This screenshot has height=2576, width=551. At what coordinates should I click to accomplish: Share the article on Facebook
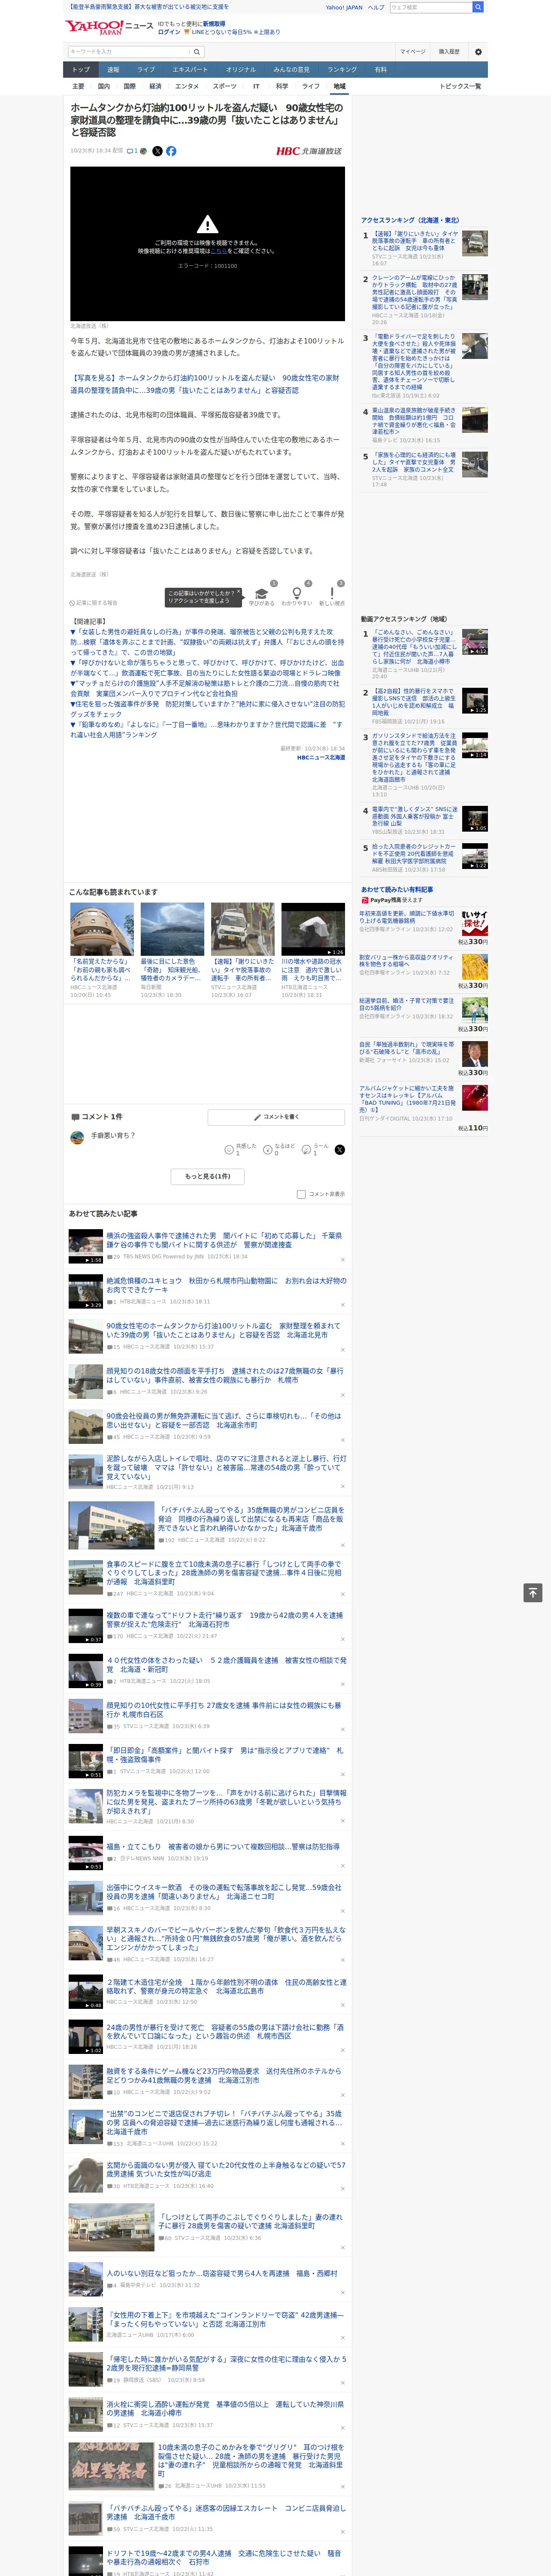click(x=171, y=151)
